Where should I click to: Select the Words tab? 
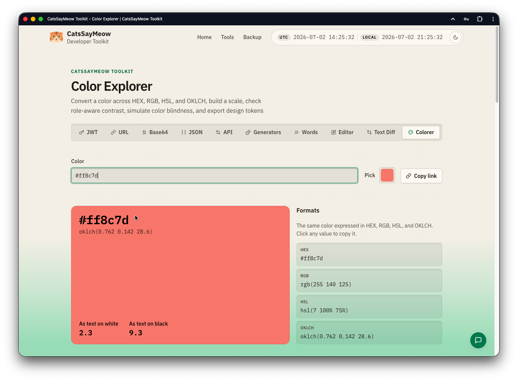pos(306,132)
